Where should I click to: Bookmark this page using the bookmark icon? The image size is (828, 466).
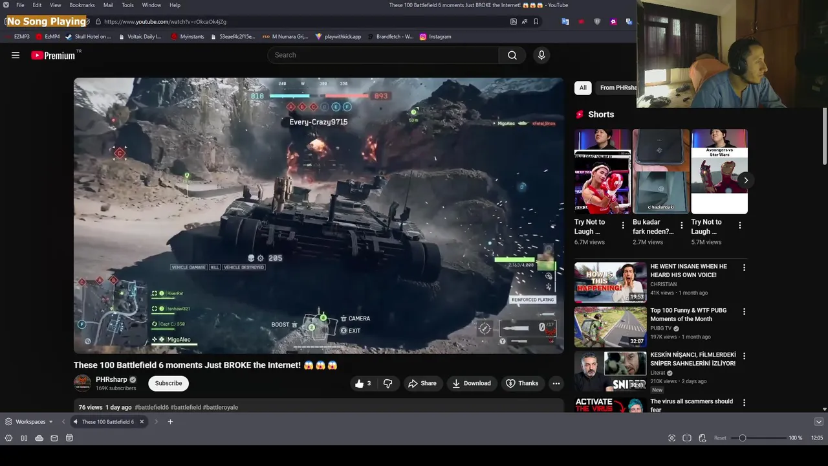536,21
